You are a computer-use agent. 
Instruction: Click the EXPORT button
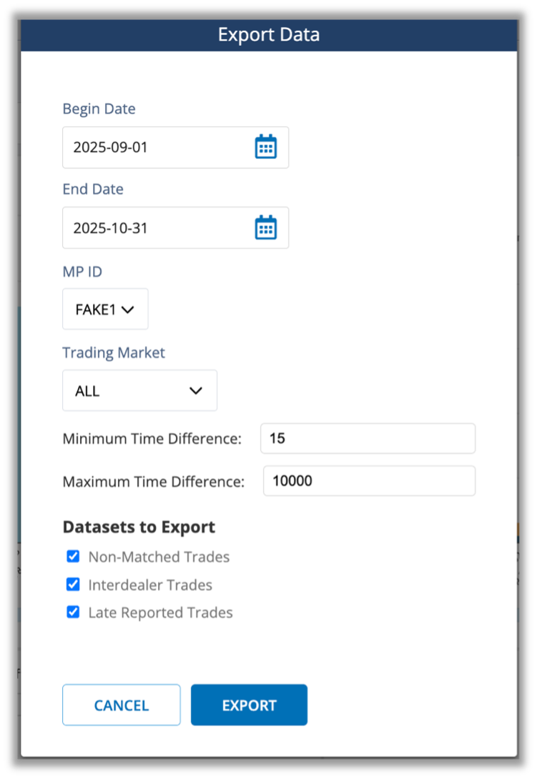point(249,705)
